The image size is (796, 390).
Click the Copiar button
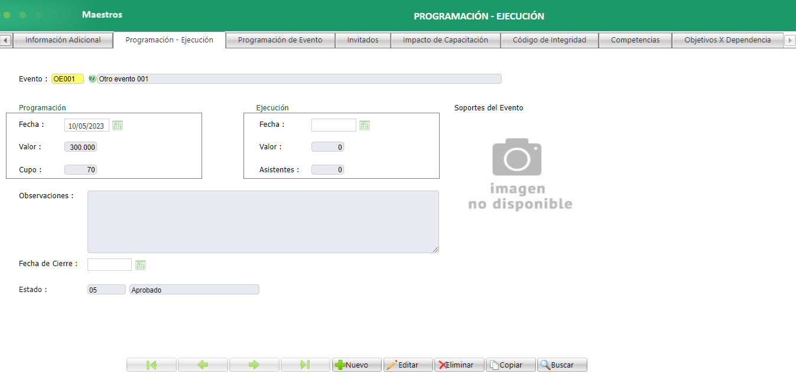click(510, 364)
